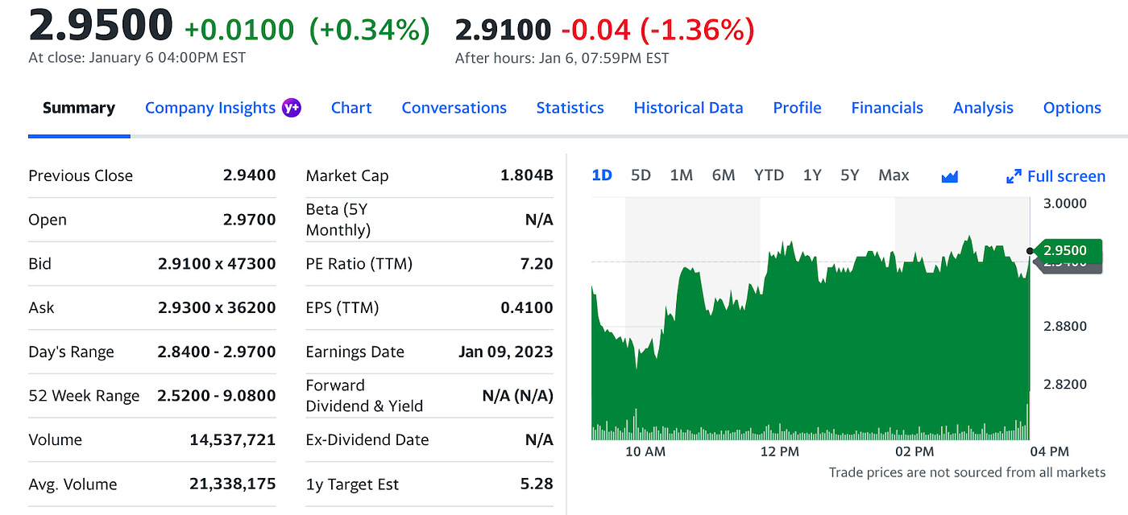Select the 5D chart range
The width and height of the screenshot is (1128, 515).
641,175
